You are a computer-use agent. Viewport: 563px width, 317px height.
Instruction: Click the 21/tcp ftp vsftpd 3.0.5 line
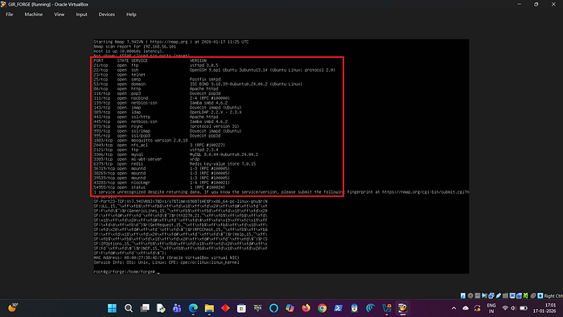click(156, 65)
